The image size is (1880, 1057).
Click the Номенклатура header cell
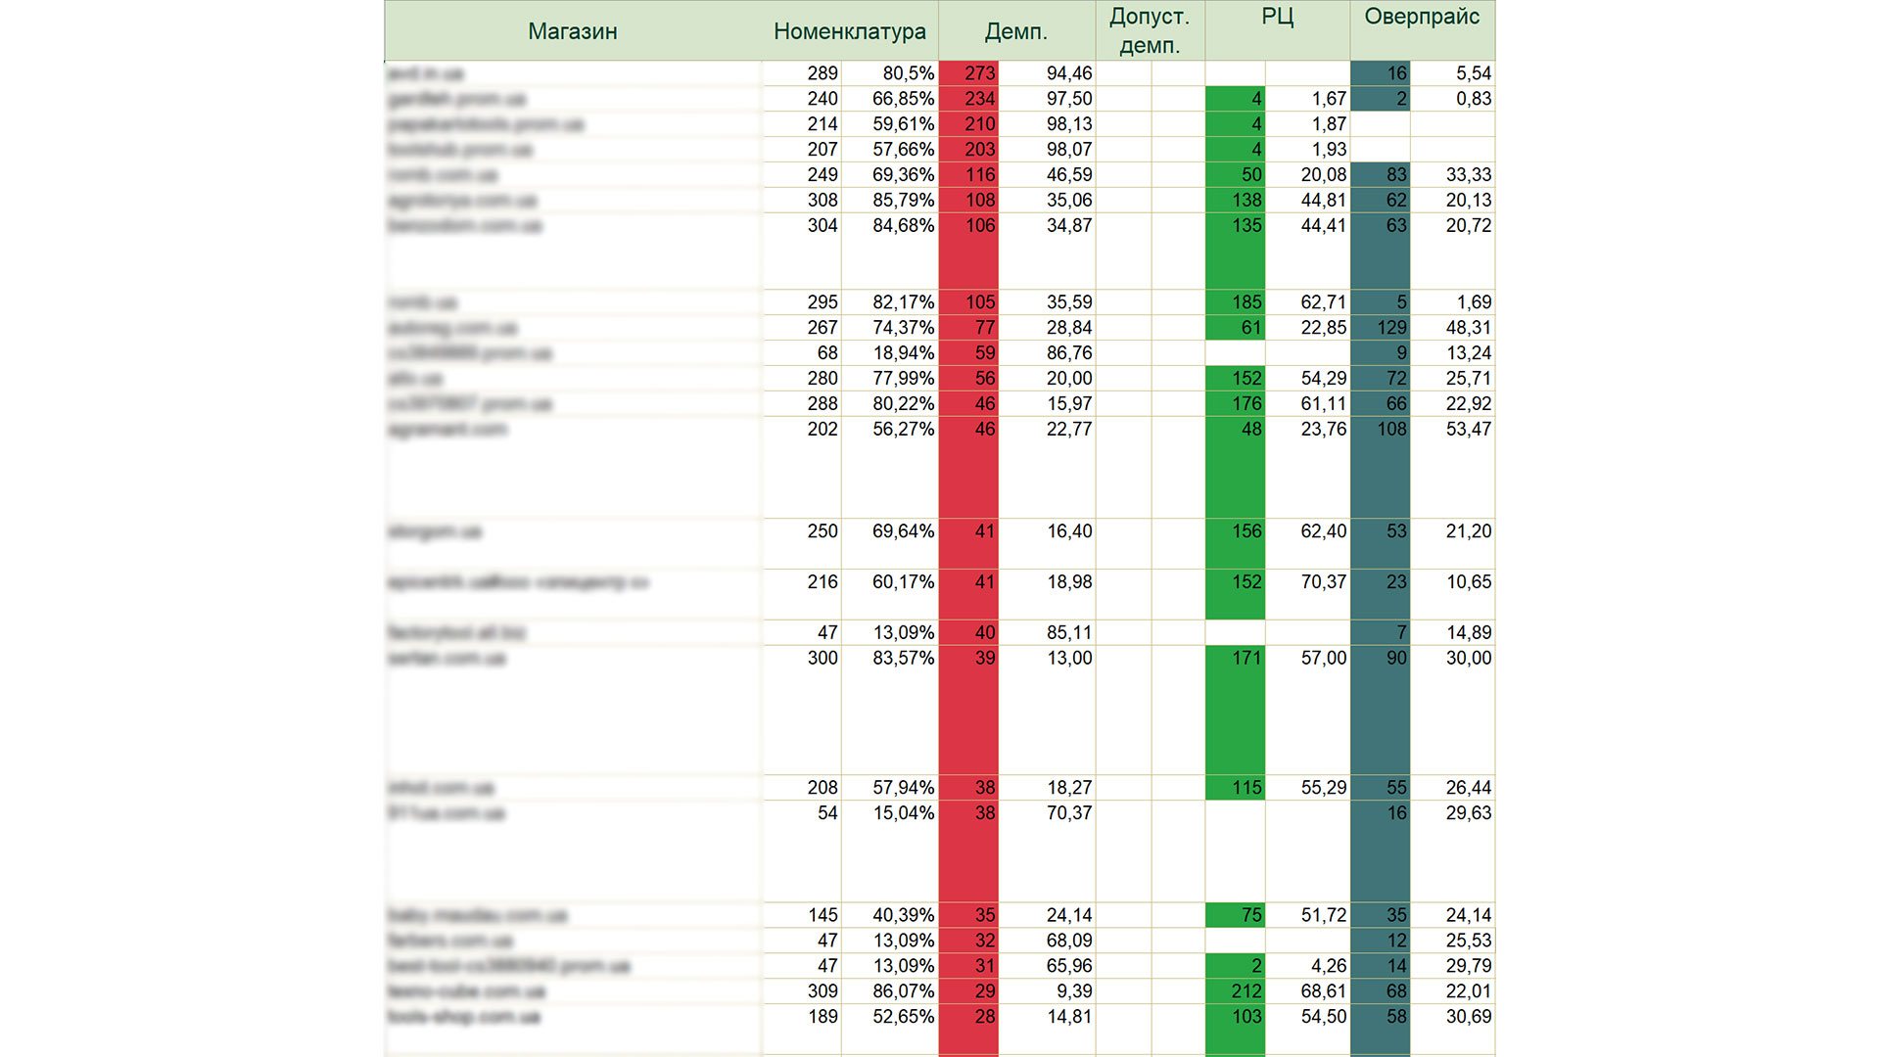pyautogui.click(x=850, y=30)
